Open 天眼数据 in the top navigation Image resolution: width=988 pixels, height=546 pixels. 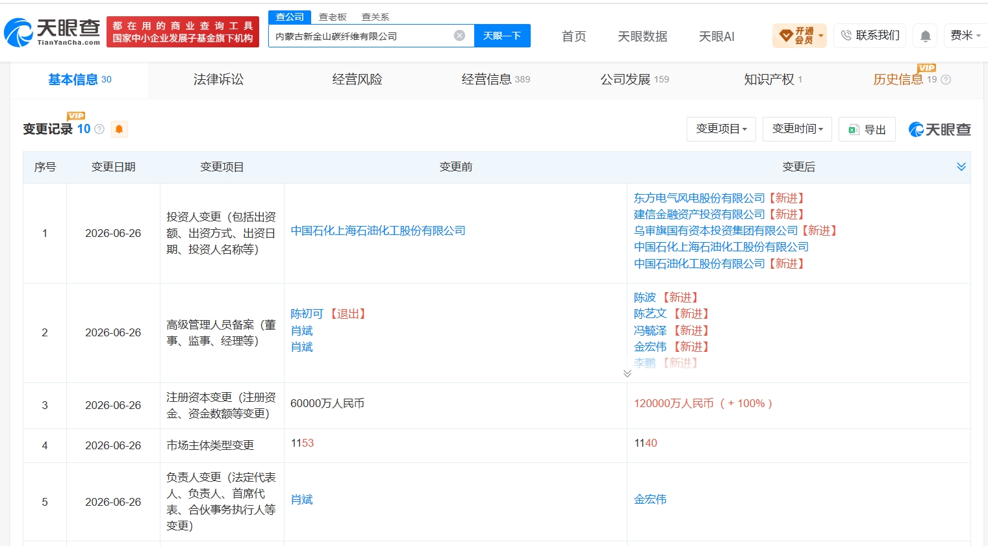(642, 36)
